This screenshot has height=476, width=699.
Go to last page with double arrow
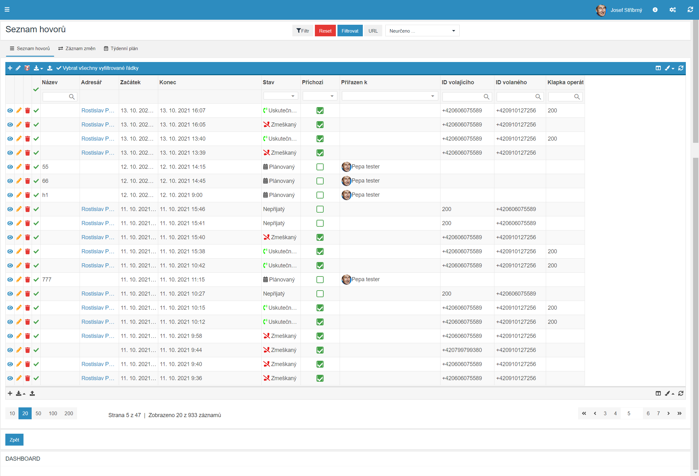[x=679, y=413]
